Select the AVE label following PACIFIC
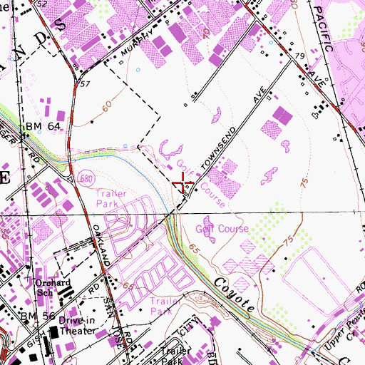Image resolution: width=365 pixels, height=365 pixels. click(x=317, y=79)
